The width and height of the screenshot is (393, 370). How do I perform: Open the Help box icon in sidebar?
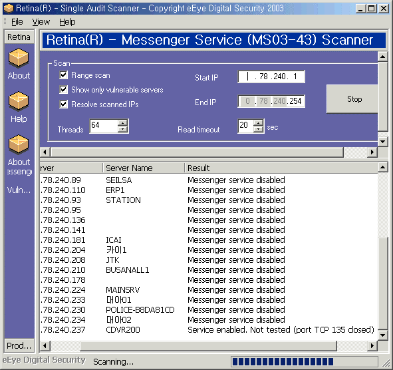tap(19, 102)
